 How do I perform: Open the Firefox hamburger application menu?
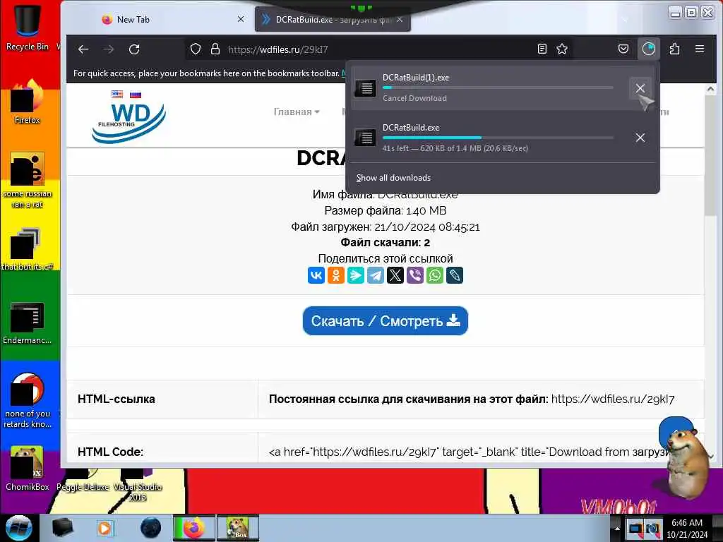[x=700, y=49]
